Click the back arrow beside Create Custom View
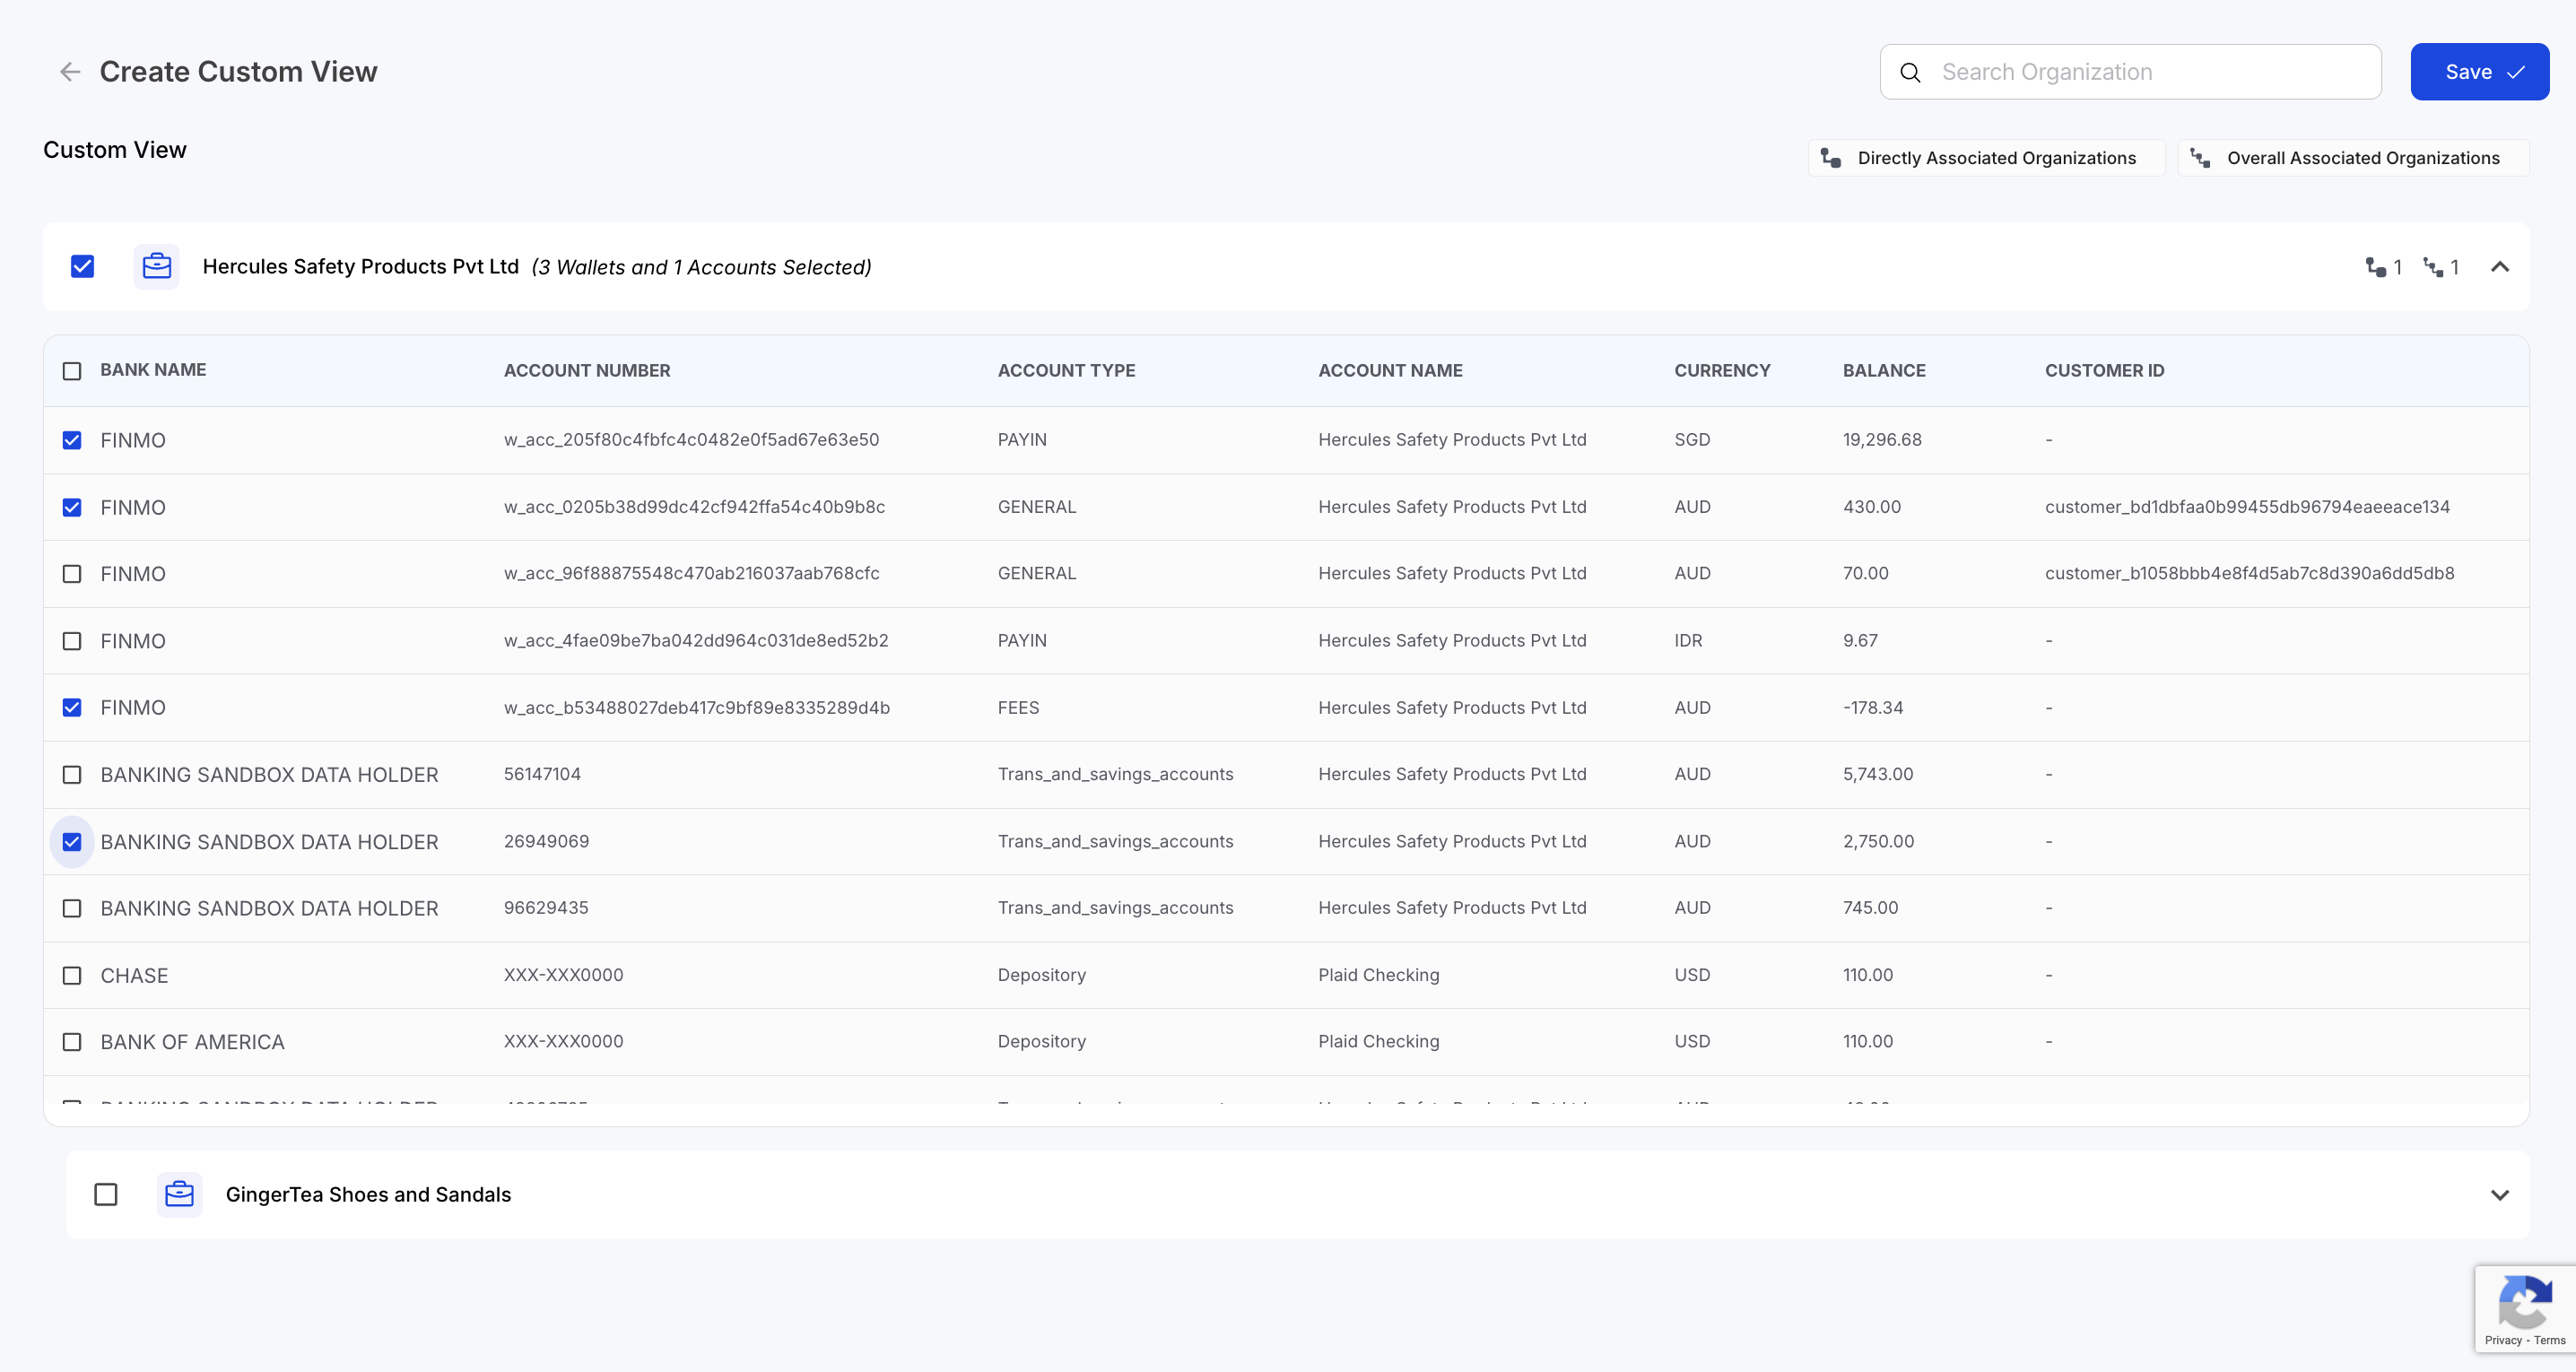Screen dimensions: 2576x1372 point(69,72)
